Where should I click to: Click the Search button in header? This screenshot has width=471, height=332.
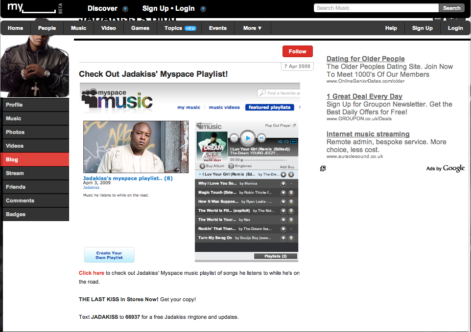pyautogui.click(x=451, y=8)
